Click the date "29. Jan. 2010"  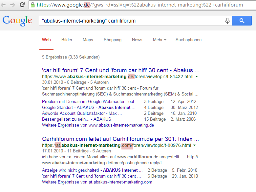point(185,176)
